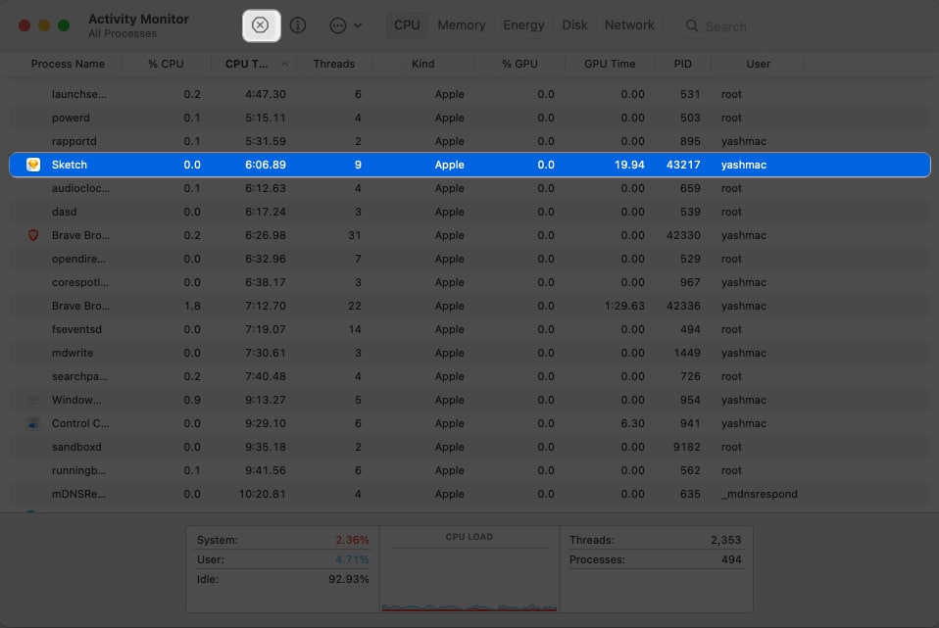This screenshot has width=939, height=628.
Task: Sort by Threads column header
Action: click(x=333, y=64)
